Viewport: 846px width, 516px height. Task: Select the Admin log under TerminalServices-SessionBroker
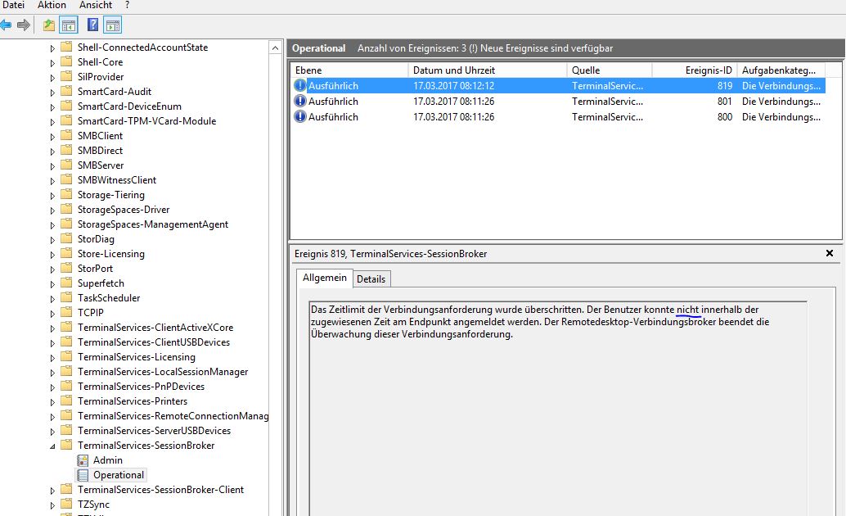(107, 460)
